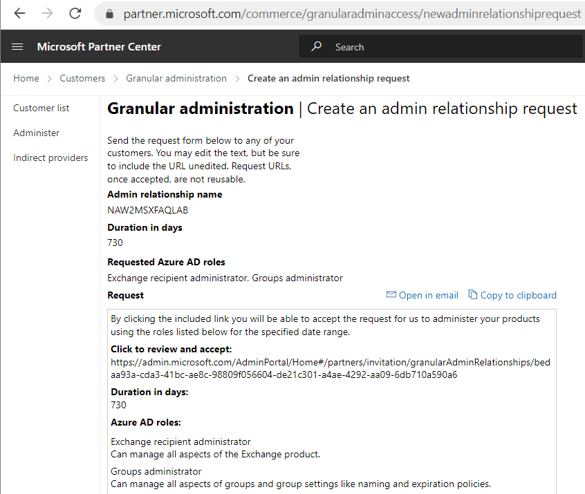Image resolution: width=585 pixels, height=494 pixels.
Task: Click the invitation URL in request box
Action: pos(330,368)
